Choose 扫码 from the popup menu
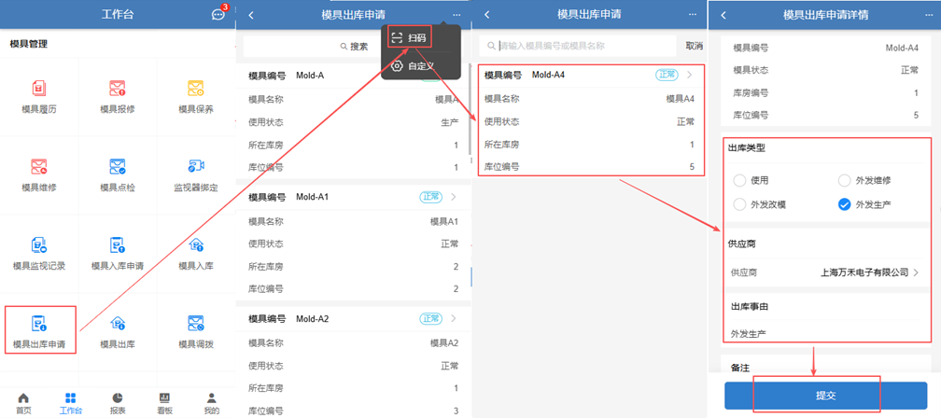This screenshot has width=941, height=418. pos(410,38)
